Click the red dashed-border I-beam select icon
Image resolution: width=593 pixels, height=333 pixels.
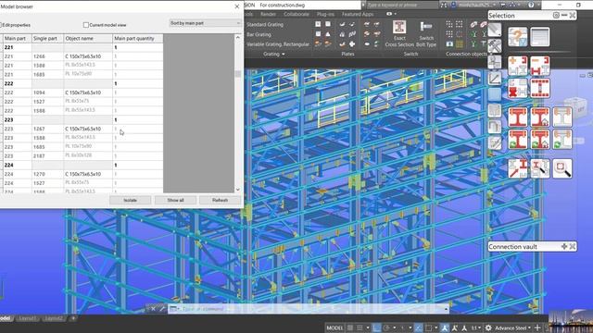point(539,89)
